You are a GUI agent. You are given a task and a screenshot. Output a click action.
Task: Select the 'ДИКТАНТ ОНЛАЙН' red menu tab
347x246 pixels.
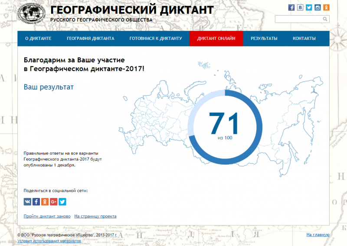click(x=216, y=39)
